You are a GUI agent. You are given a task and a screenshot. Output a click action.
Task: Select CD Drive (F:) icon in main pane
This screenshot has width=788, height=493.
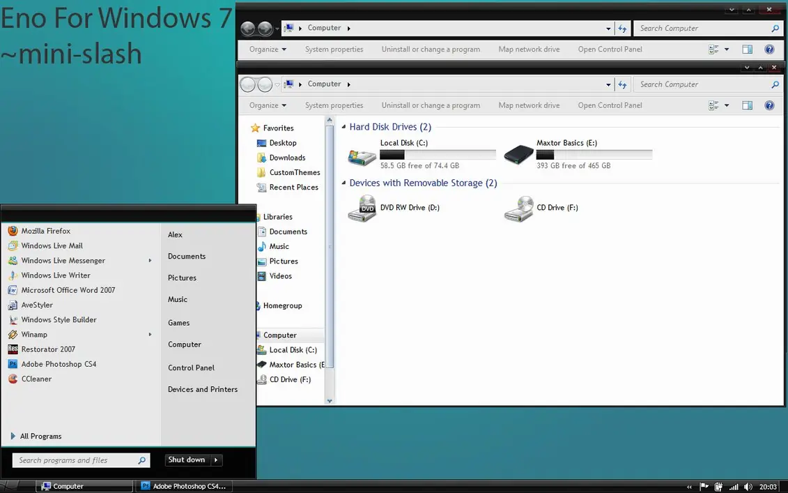(518, 208)
